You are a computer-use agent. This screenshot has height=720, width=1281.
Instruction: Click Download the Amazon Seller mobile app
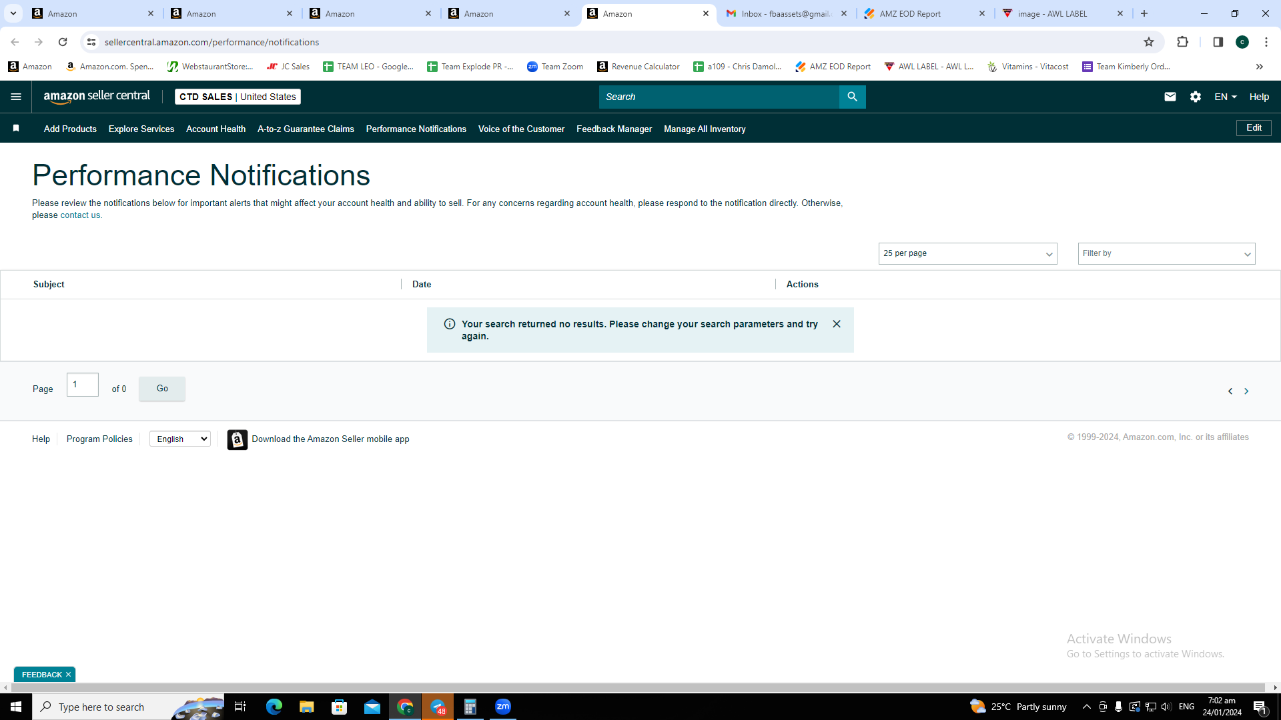click(330, 439)
